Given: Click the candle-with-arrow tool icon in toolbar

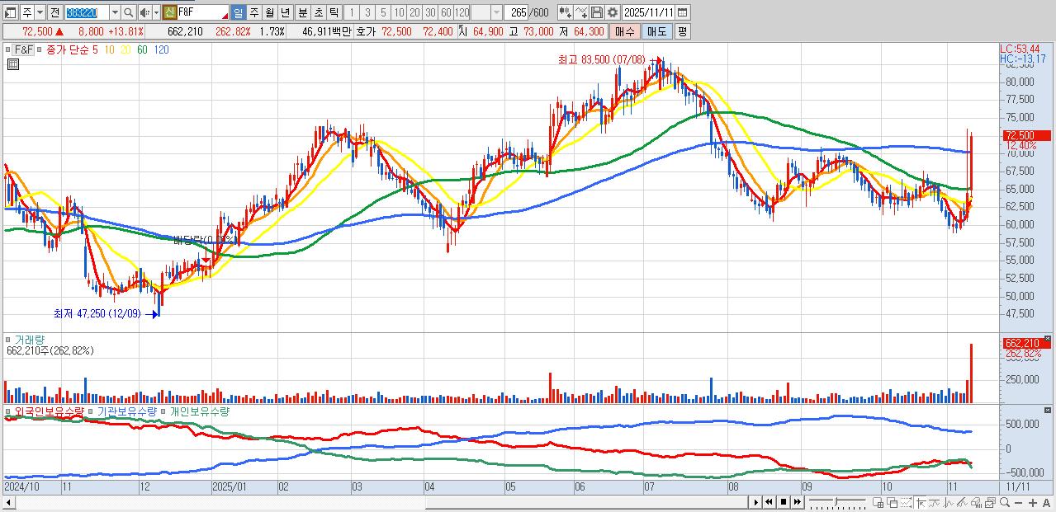Looking at the screenshot, I should (x=564, y=12).
